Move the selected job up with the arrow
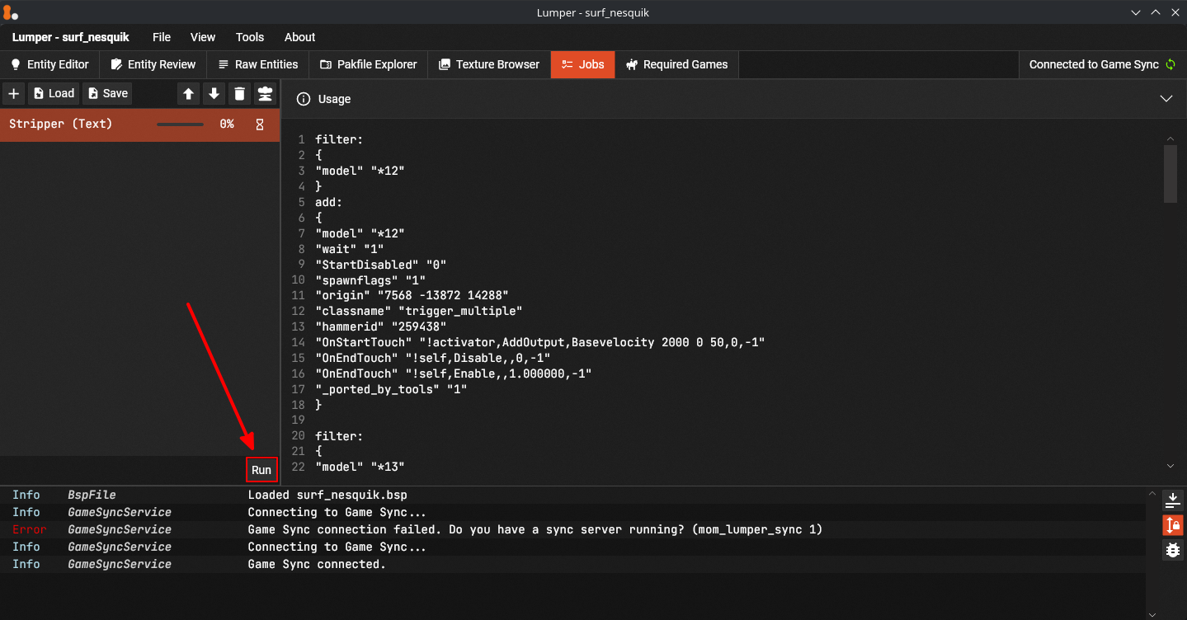 [x=189, y=93]
